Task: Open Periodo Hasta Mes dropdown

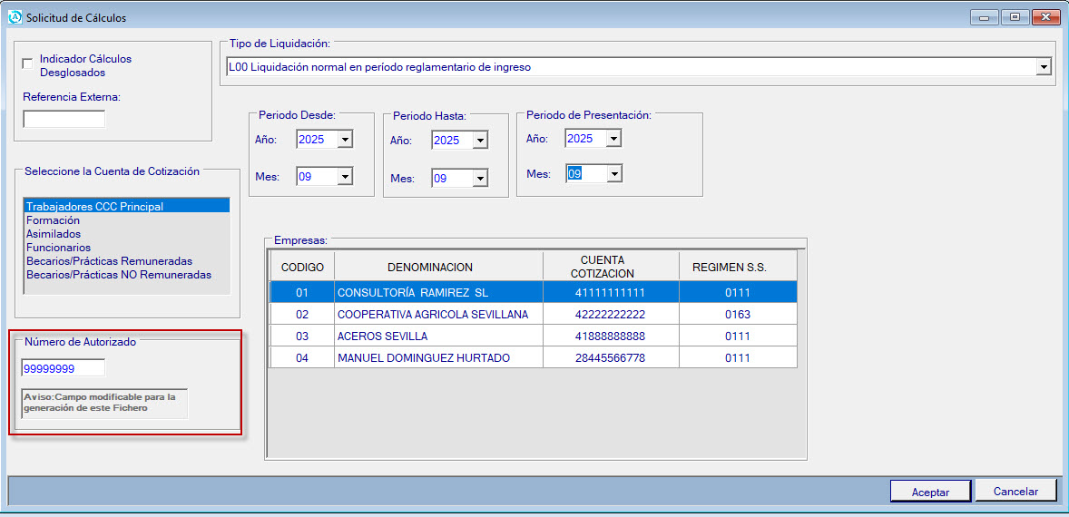Action: (480, 179)
